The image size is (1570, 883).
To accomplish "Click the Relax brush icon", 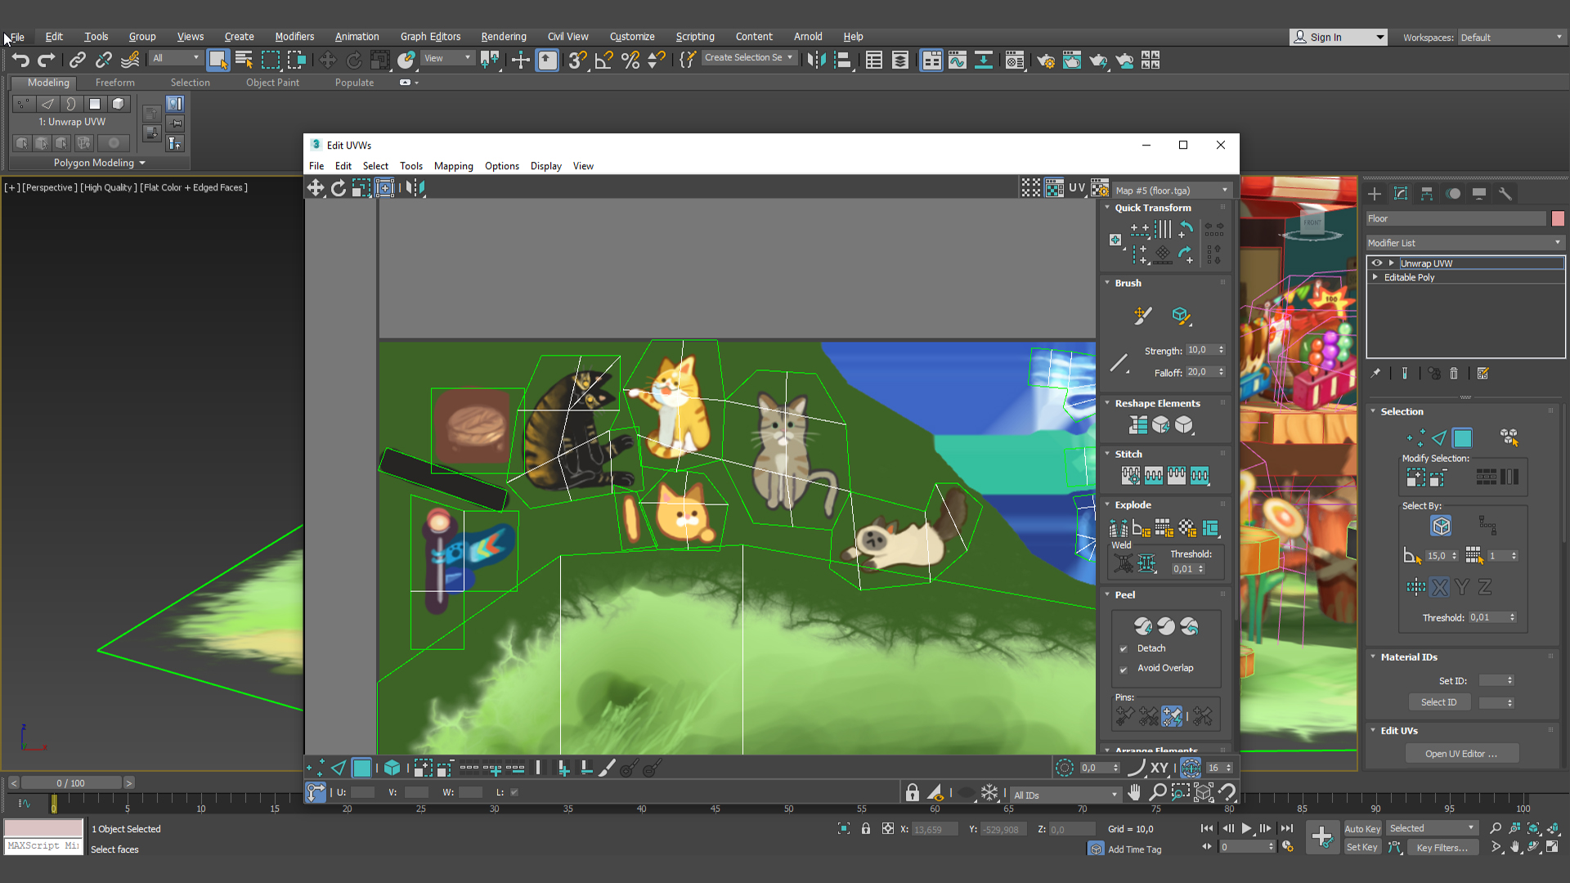I will [x=1180, y=316].
